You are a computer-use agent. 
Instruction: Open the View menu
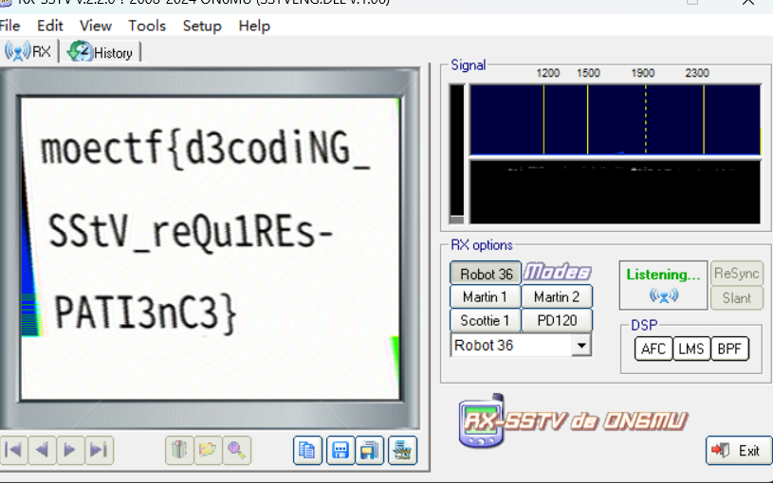(x=96, y=26)
